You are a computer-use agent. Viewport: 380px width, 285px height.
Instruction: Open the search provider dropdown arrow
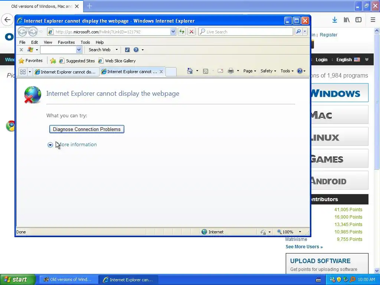click(x=305, y=32)
